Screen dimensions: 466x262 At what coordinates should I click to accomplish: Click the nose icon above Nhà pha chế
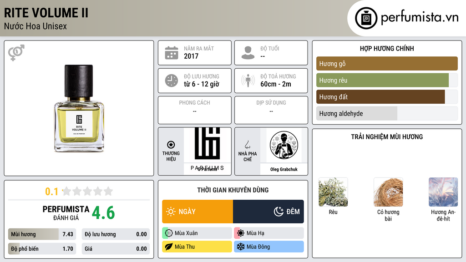click(247, 145)
